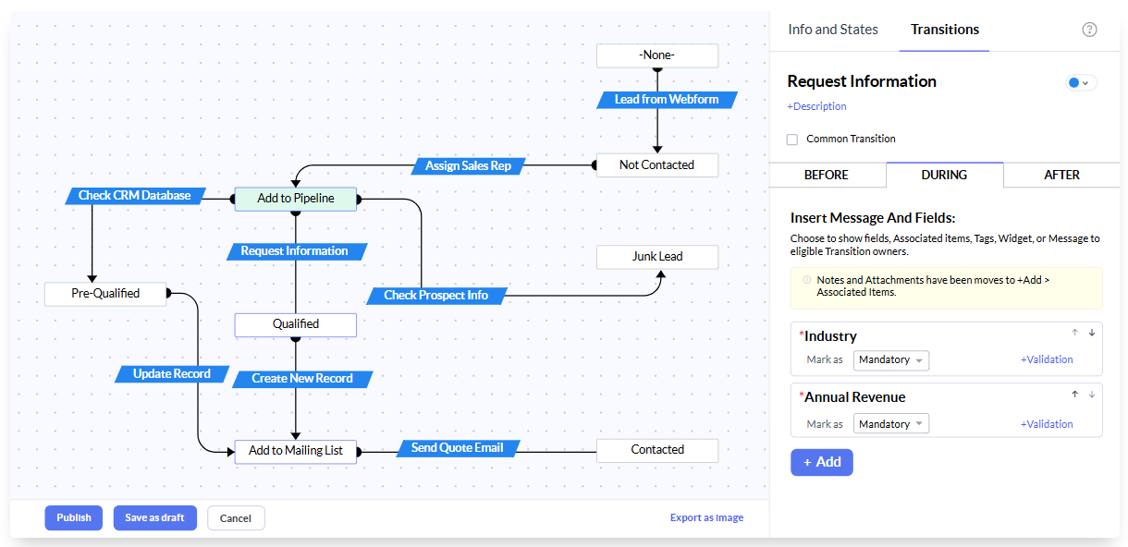The height and width of the screenshot is (547, 1128).
Task: Cancel the blueprint editing
Action: pyautogui.click(x=236, y=518)
